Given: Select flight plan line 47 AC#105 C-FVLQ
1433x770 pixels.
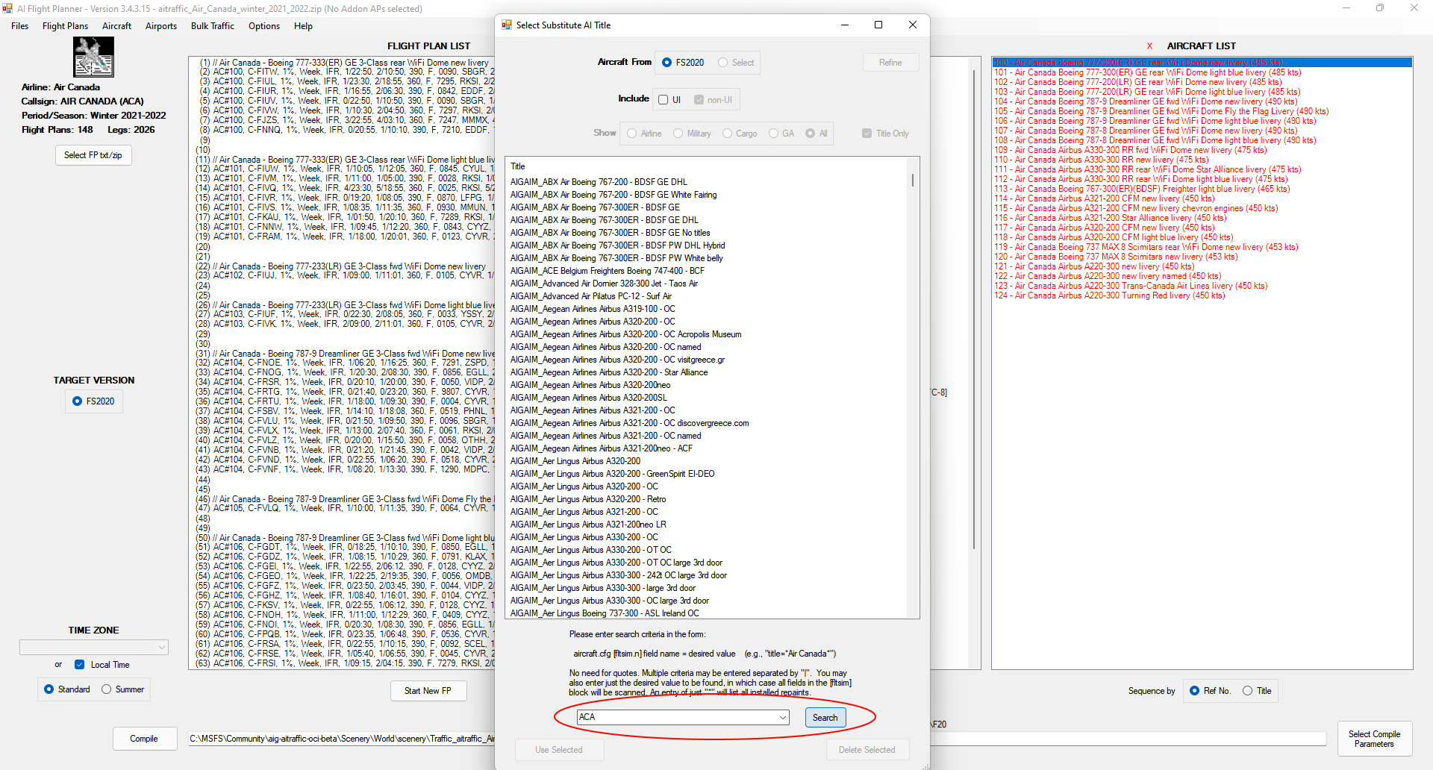Looking at the screenshot, I should click(x=344, y=509).
